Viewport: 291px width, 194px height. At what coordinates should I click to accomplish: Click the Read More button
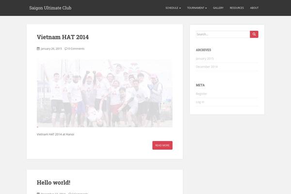click(x=162, y=145)
